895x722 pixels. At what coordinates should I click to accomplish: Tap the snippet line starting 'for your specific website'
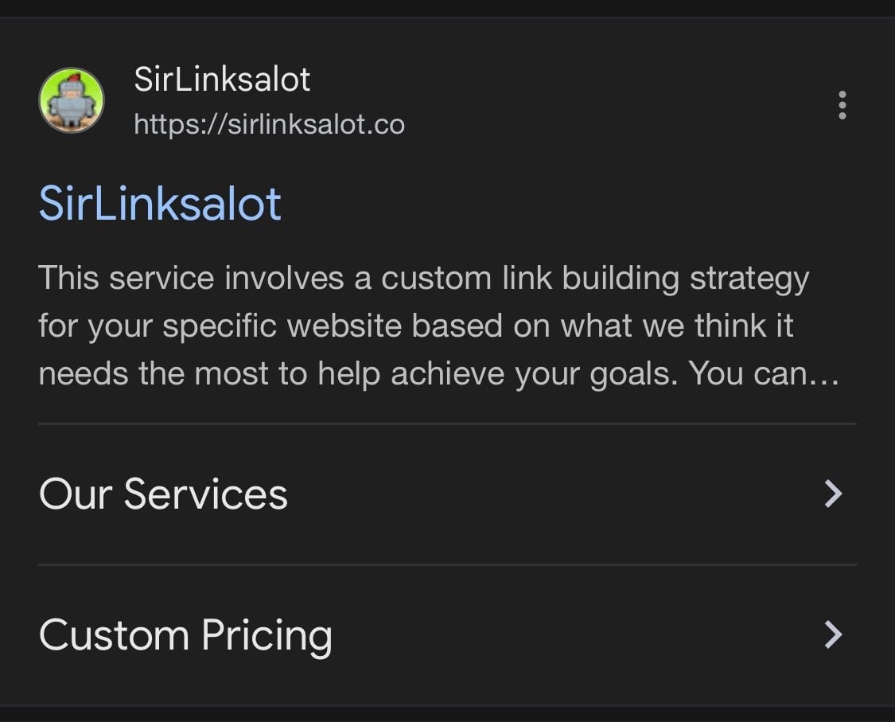click(415, 326)
